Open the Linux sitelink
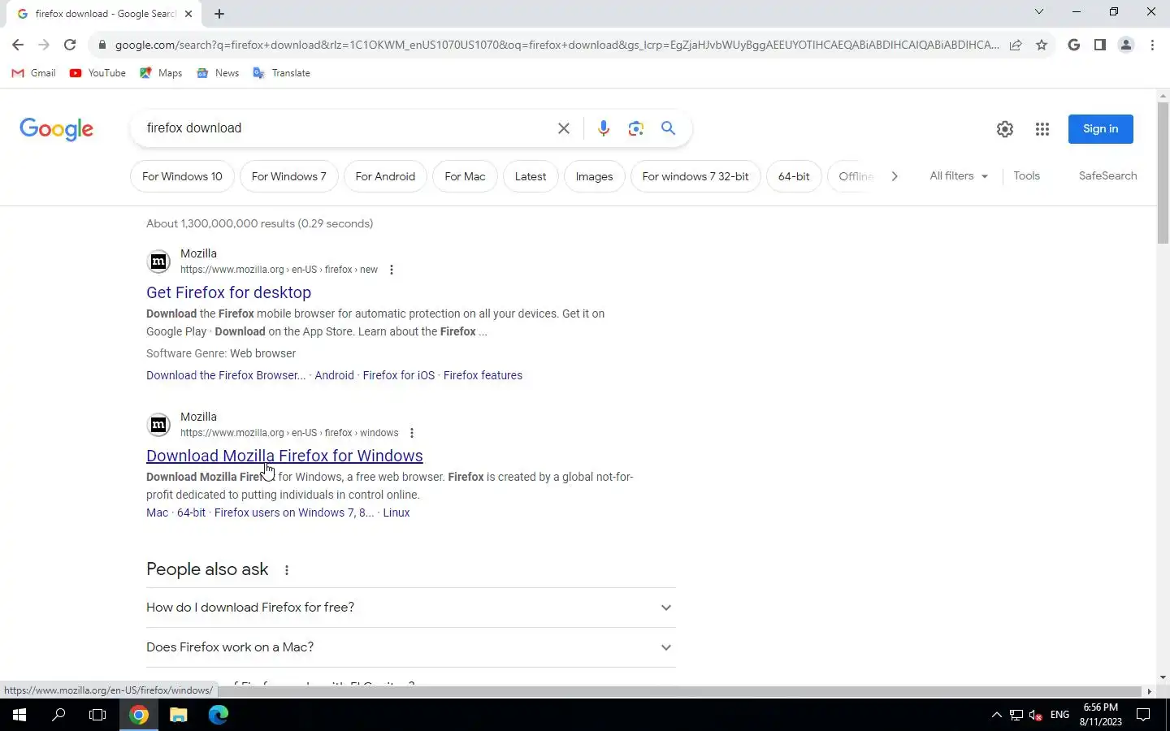 click(396, 513)
